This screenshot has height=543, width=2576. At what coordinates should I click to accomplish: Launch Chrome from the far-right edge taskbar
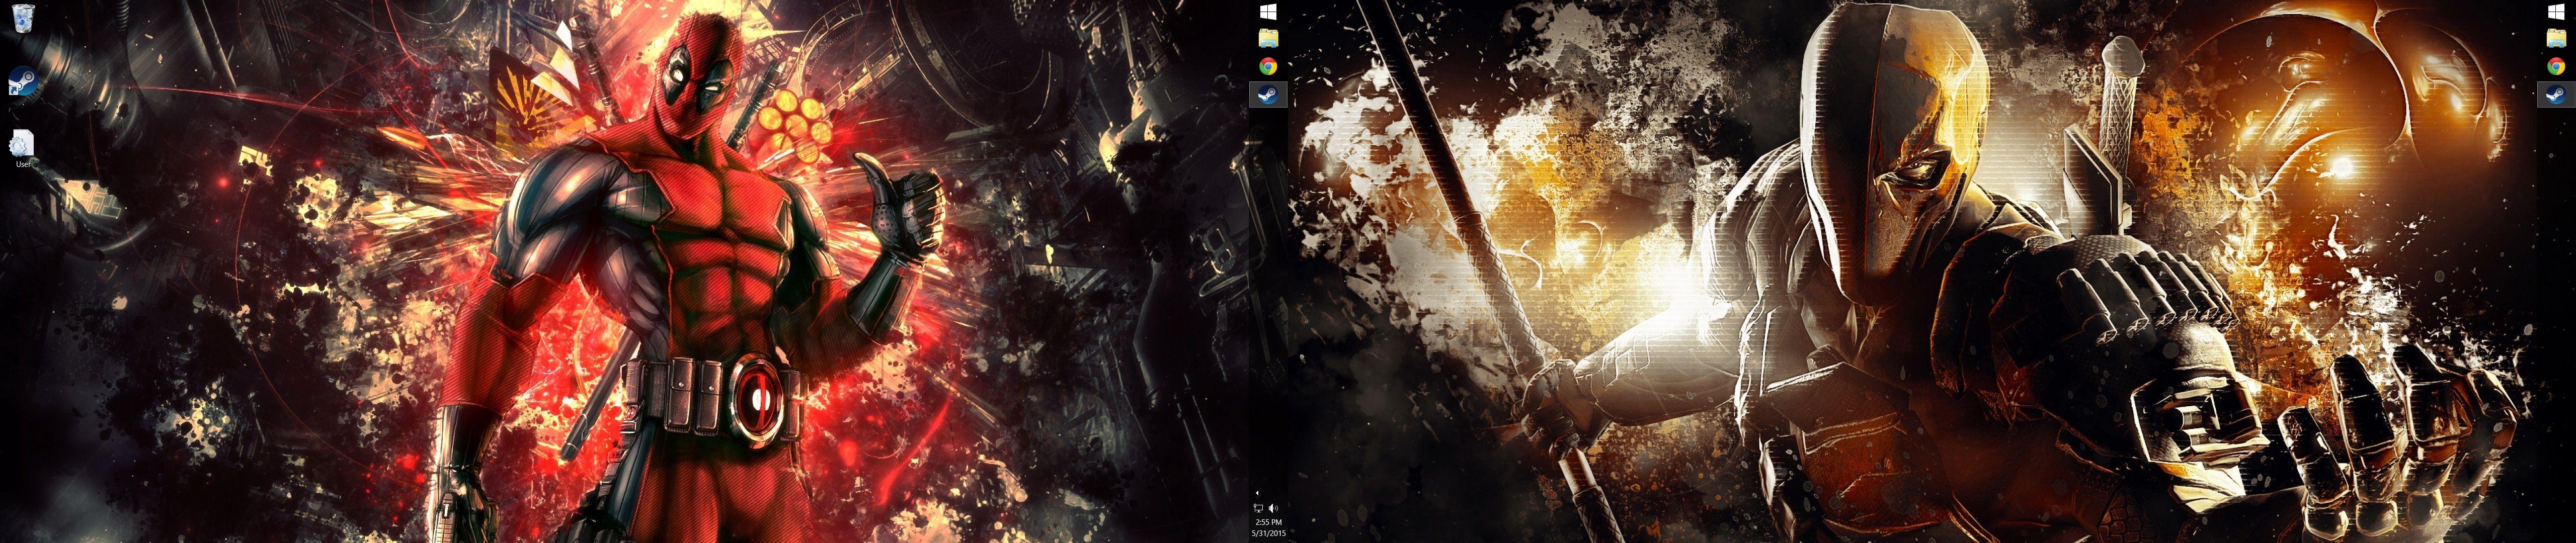pyautogui.click(x=2557, y=67)
